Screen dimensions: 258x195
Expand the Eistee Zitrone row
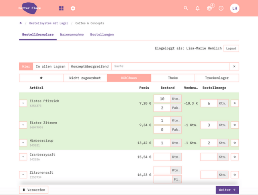(x=23, y=125)
